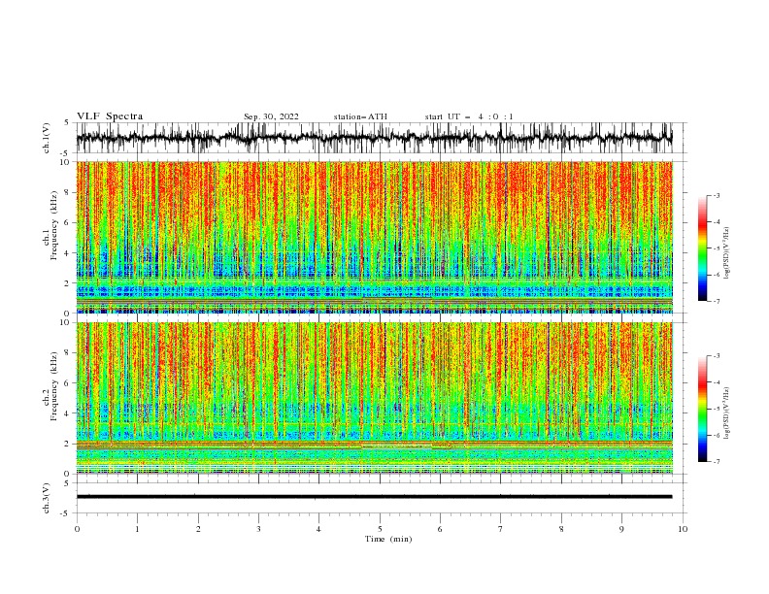Screen dimensions: 769x594
Task: Click the ch.3(V) axis label
Action: tap(47, 498)
